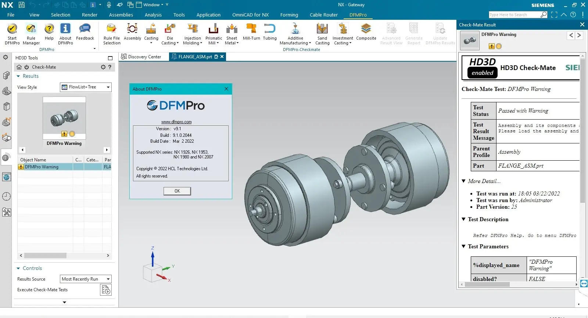588x318 pixels.
Task: Switch to the Cable Router tab
Action: point(323,15)
